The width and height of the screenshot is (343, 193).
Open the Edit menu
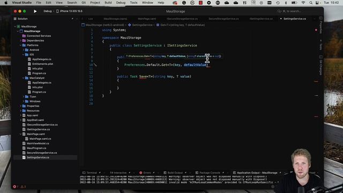click(48, 3)
